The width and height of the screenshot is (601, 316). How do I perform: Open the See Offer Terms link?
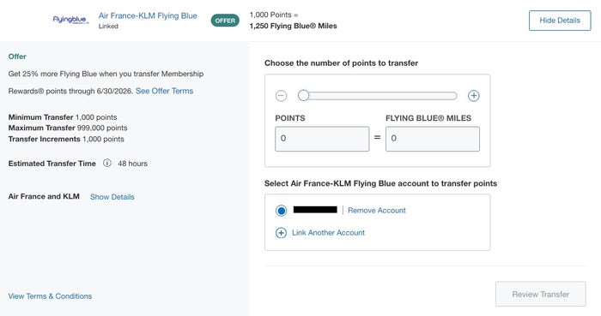165,91
